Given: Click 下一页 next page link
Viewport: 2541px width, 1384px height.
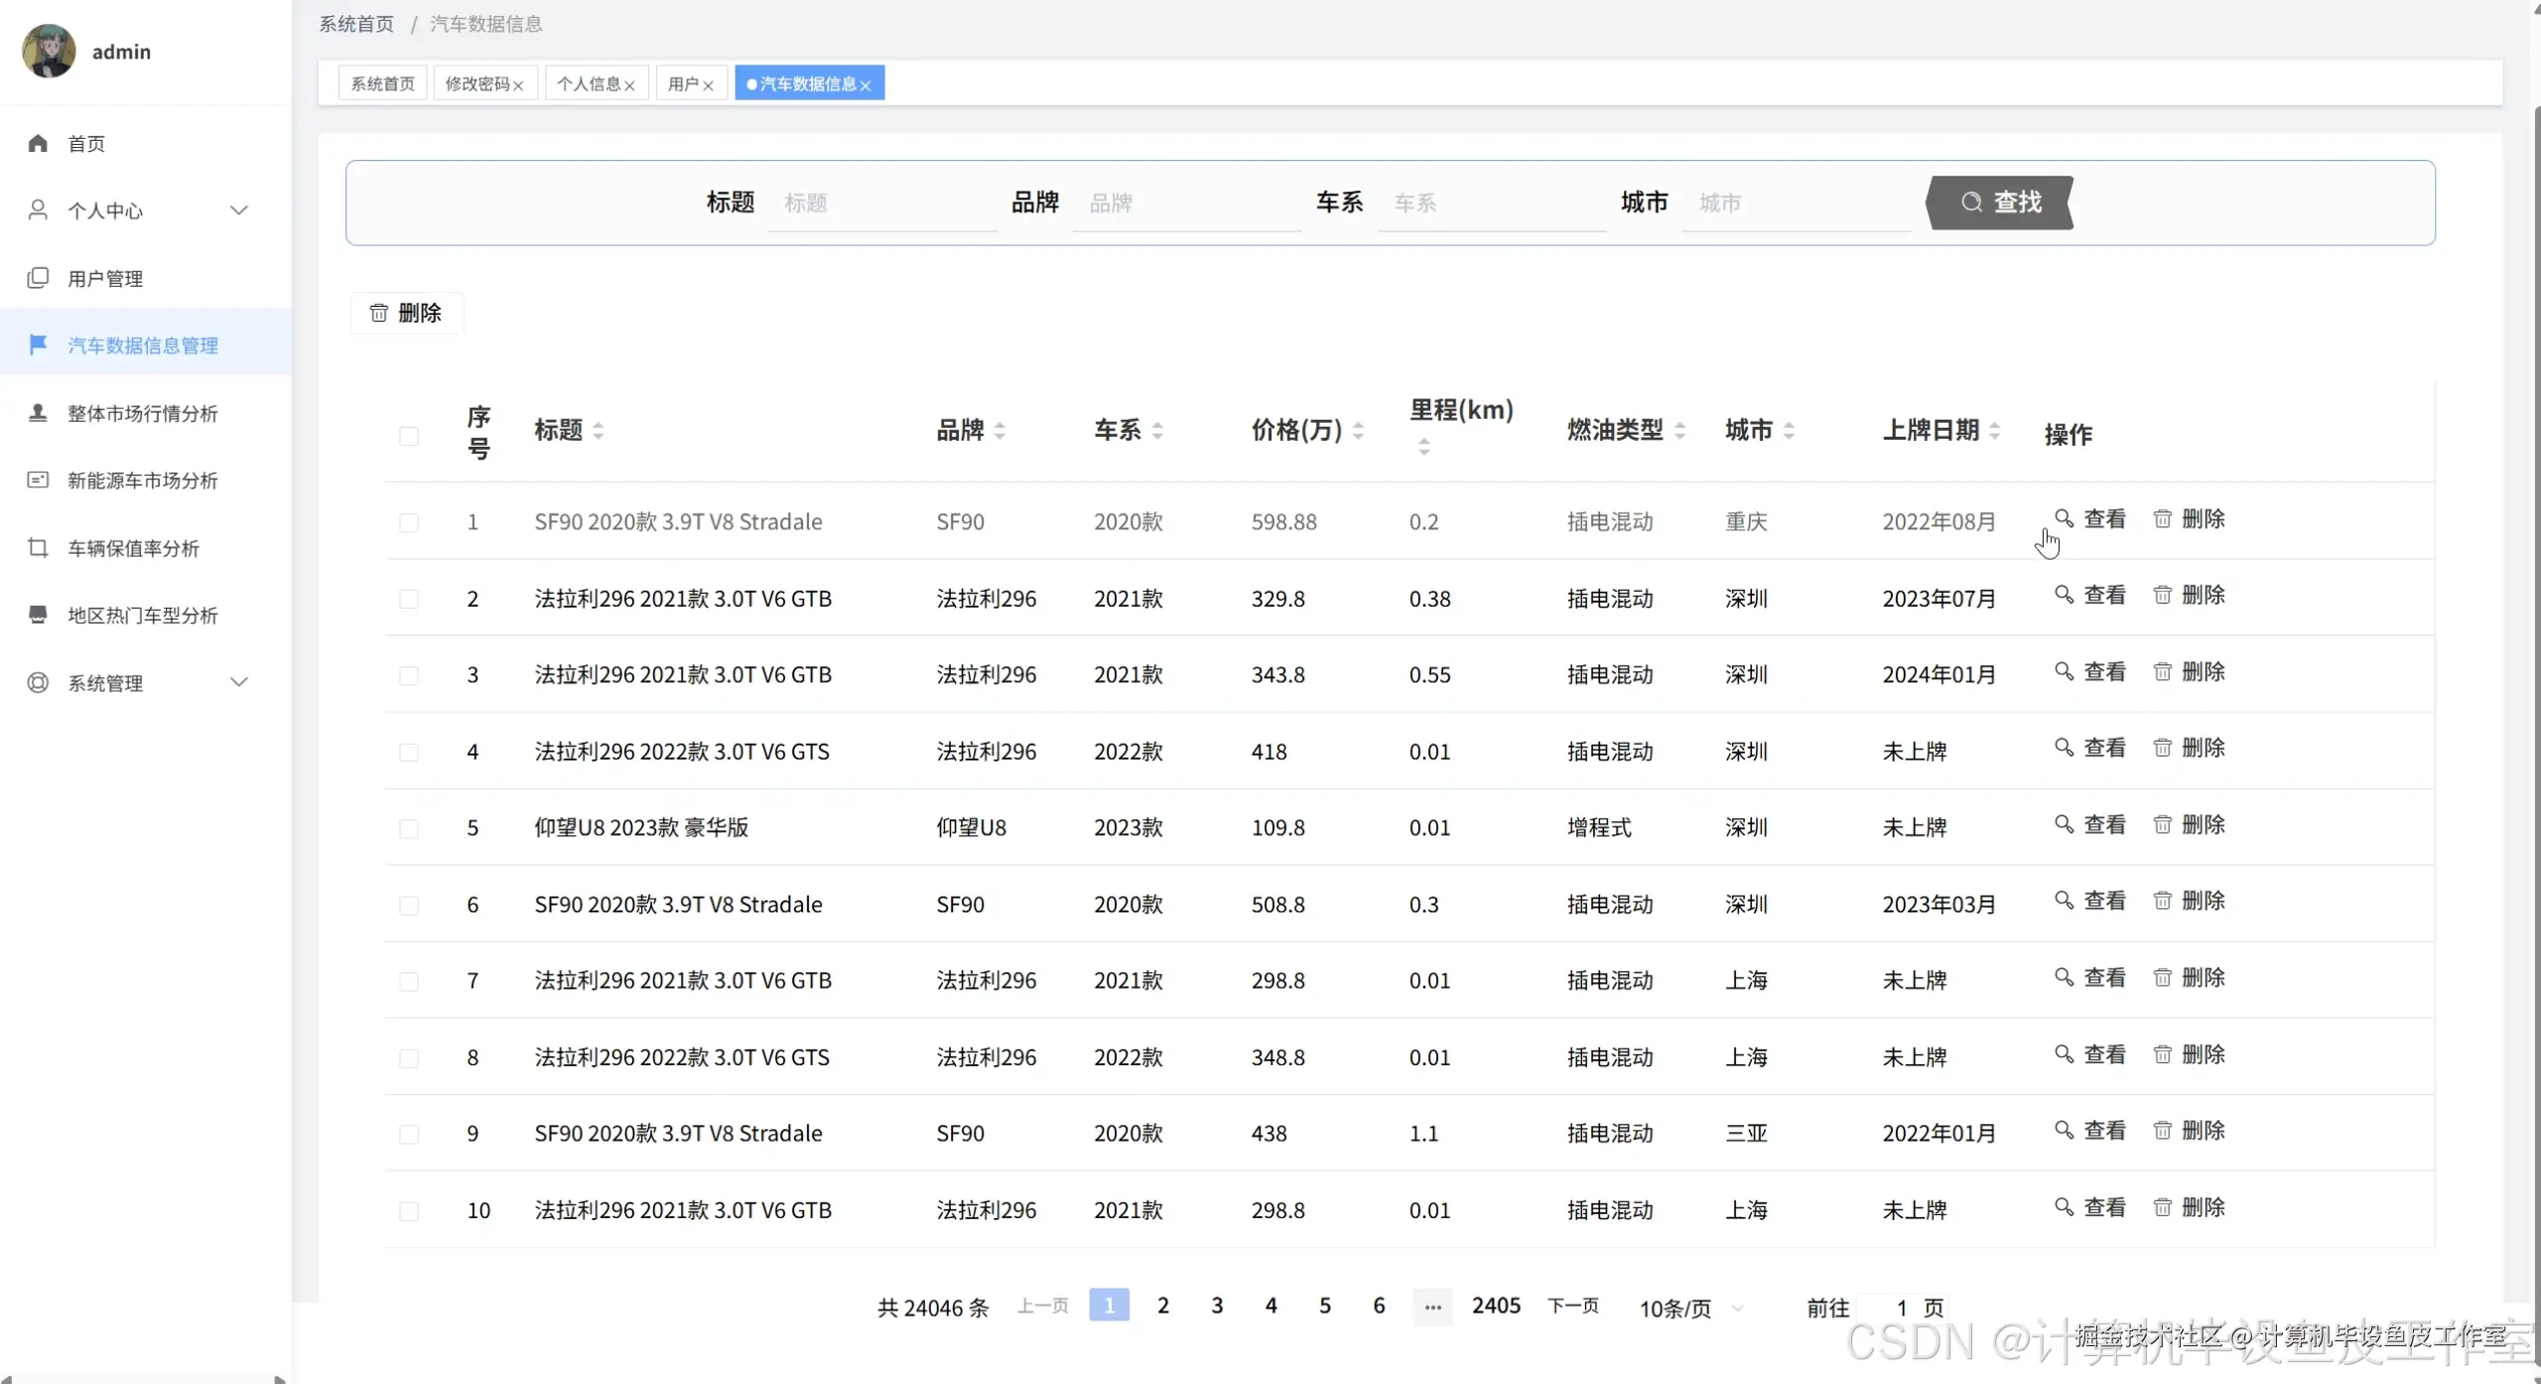Looking at the screenshot, I should 1572,1306.
